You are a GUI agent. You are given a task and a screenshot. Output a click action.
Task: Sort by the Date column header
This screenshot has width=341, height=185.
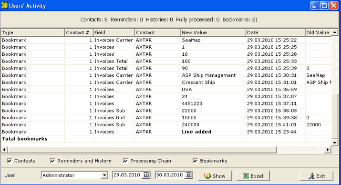coord(276,32)
